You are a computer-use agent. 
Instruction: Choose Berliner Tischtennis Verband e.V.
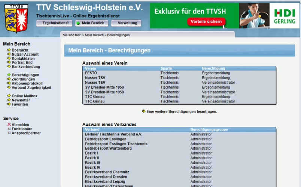(113, 134)
